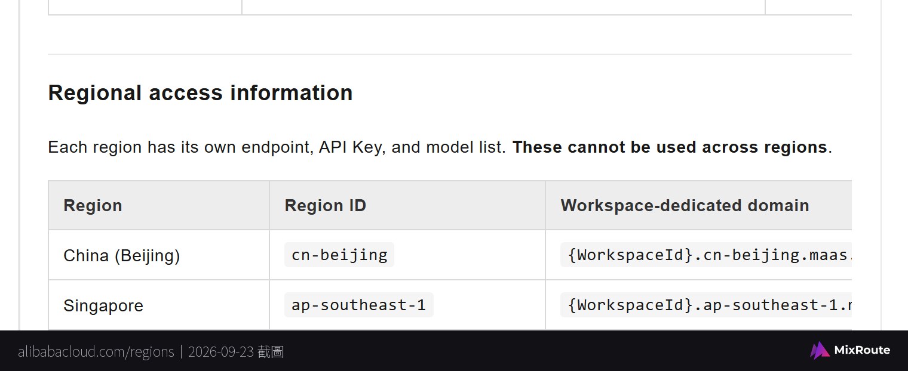Select the ap-southeast-1 region ID code
This screenshot has width=908, height=371.
(359, 305)
